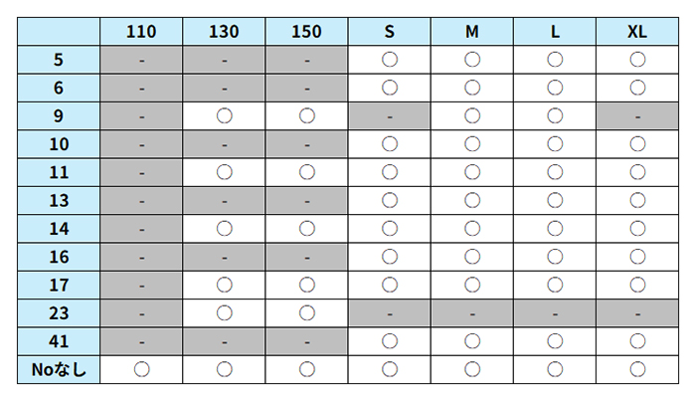The image size is (696, 401).
Task: Select the row label for number 13
Action: pos(59,201)
